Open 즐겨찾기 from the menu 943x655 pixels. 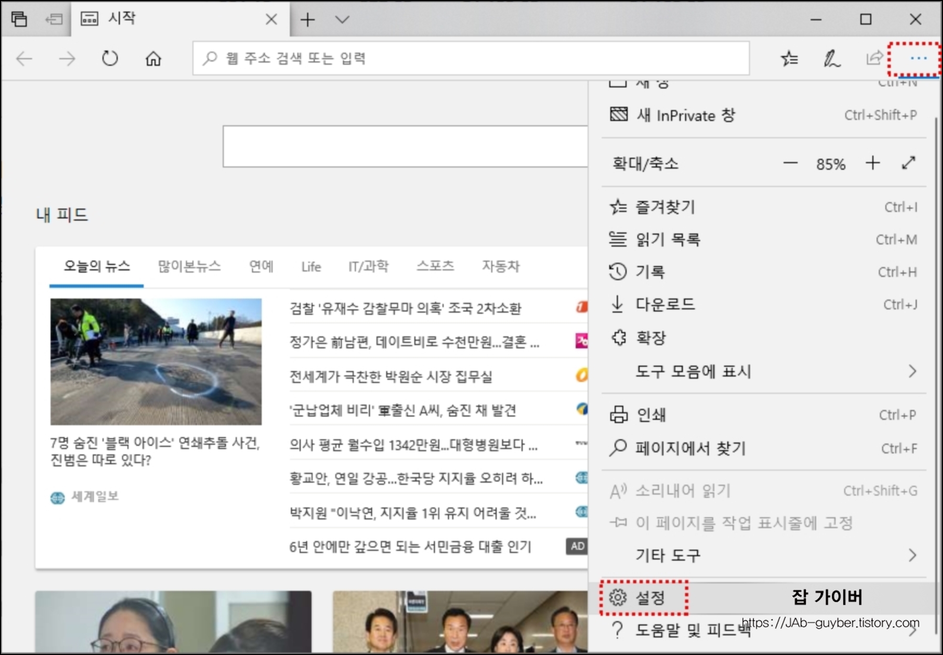763,207
